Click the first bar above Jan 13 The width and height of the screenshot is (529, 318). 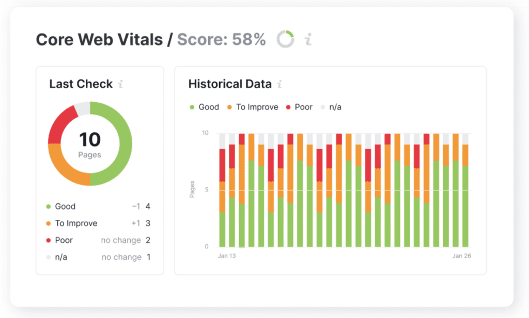click(x=222, y=206)
